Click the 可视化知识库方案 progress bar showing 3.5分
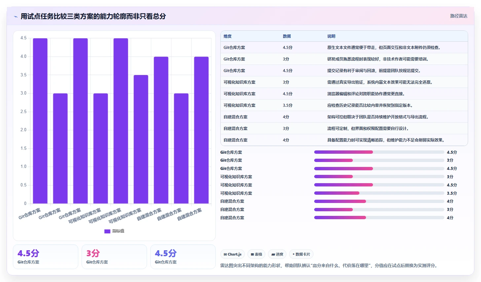 [x=379, y=193]
